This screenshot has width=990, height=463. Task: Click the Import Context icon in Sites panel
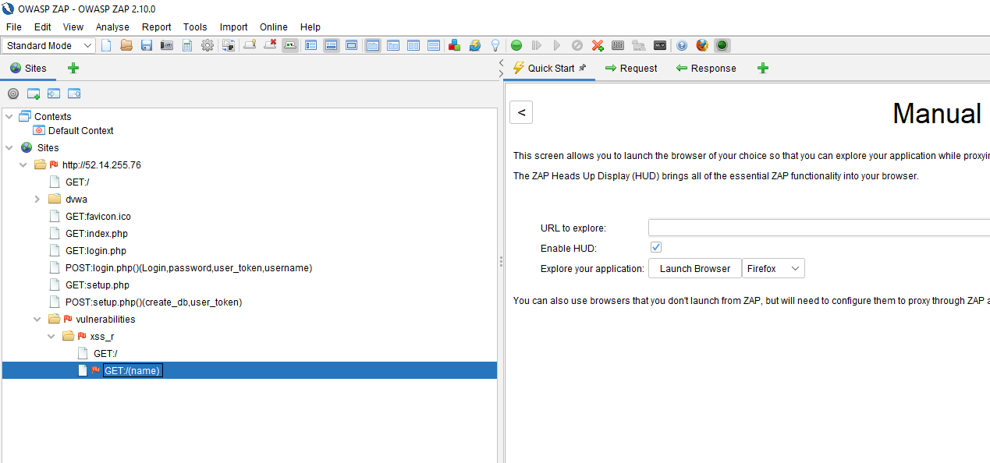[x=54, y=94]
